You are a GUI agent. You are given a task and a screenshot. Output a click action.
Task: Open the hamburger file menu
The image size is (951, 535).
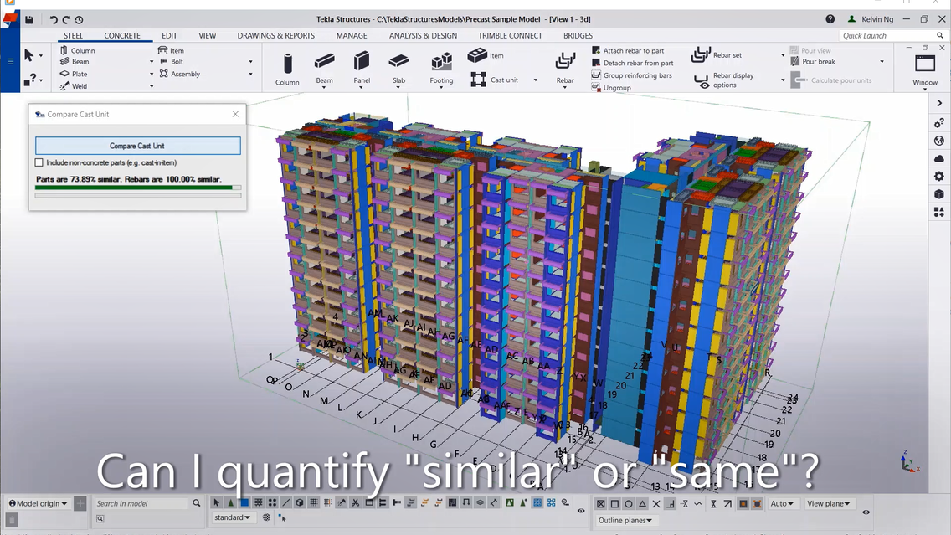10,61
